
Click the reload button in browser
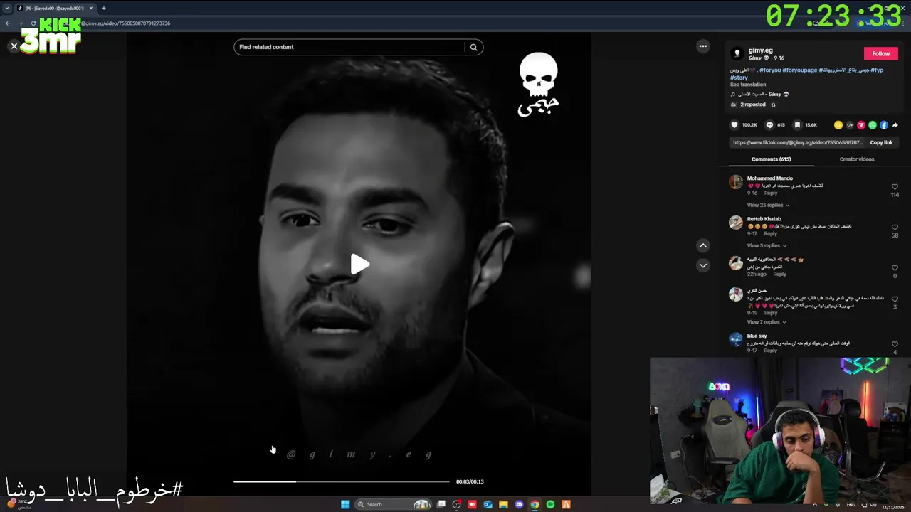(33, 23)
